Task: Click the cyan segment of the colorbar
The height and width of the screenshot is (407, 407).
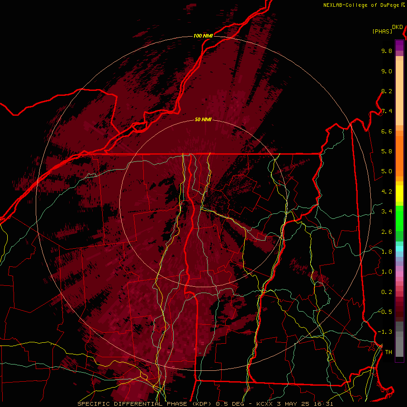Action: coord(399,249)
